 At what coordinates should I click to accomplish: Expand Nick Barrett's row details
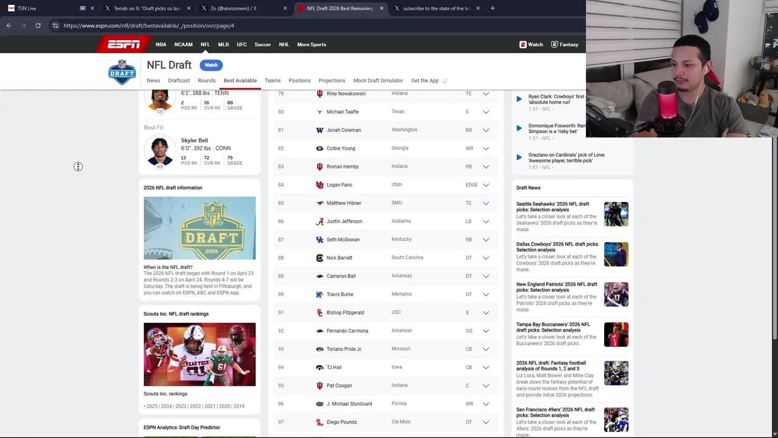486,258
